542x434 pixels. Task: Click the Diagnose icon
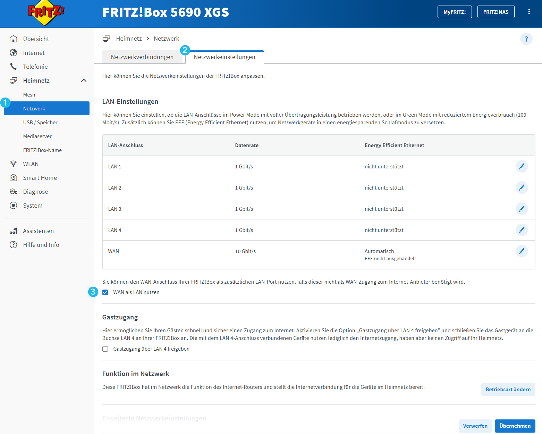tap(13, 192)
